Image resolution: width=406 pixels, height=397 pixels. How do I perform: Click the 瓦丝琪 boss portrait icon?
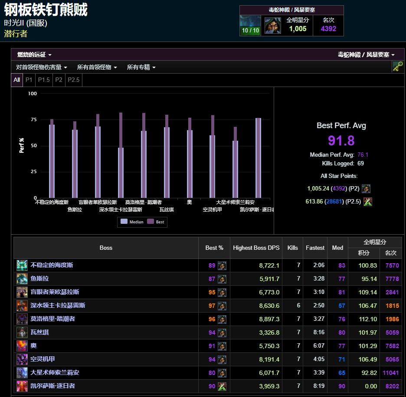pos(22,332)
